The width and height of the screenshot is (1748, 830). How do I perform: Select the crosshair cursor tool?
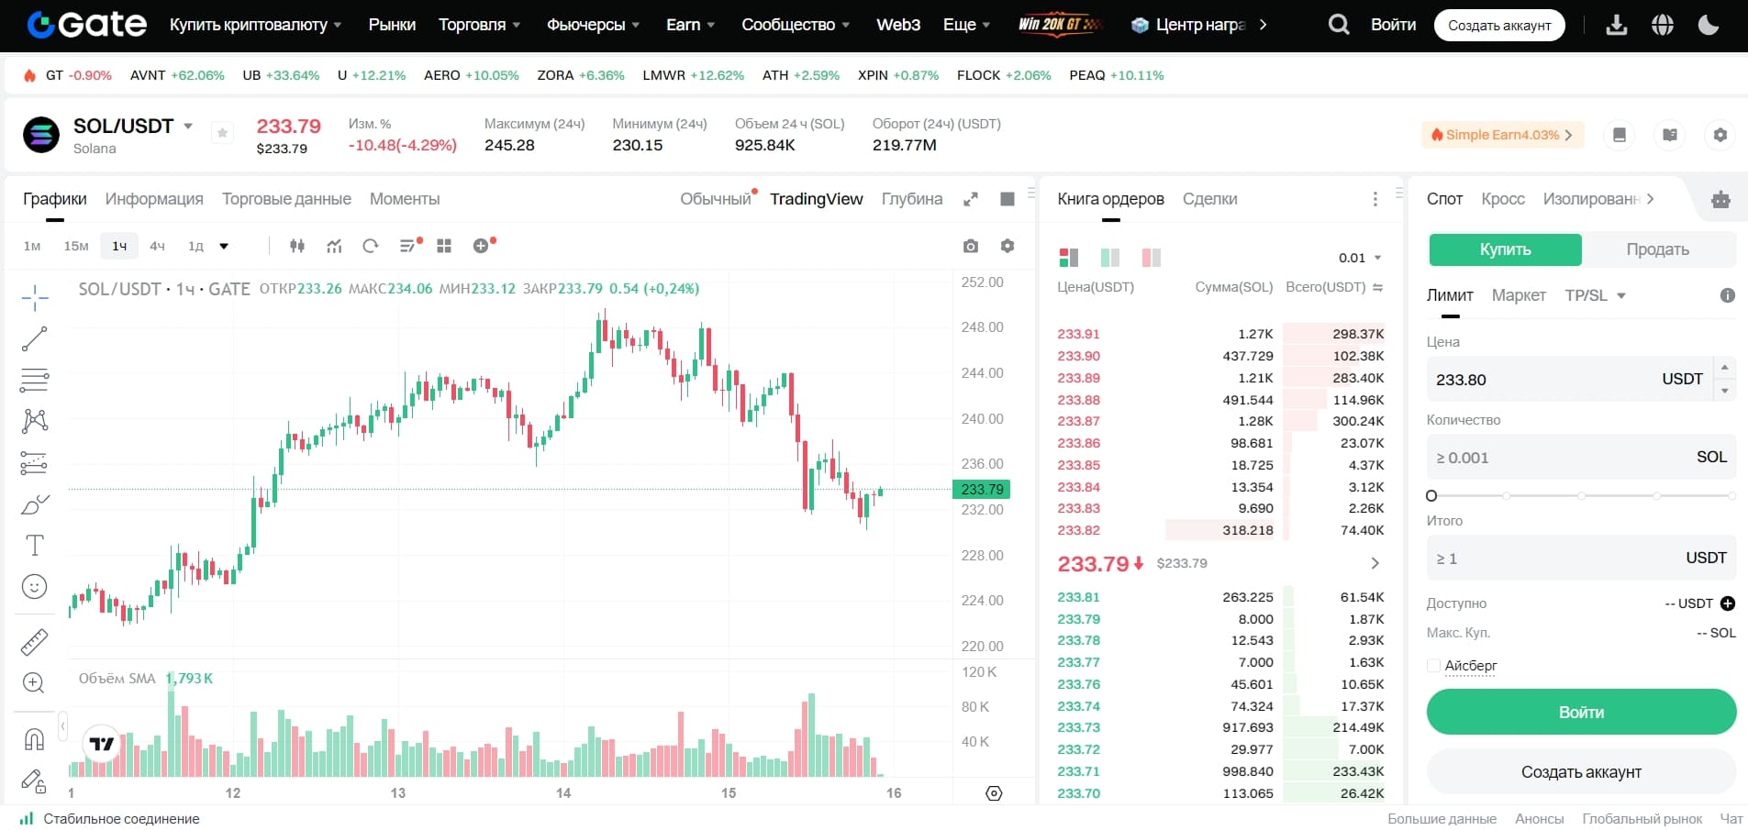click(x=35, y=297)
